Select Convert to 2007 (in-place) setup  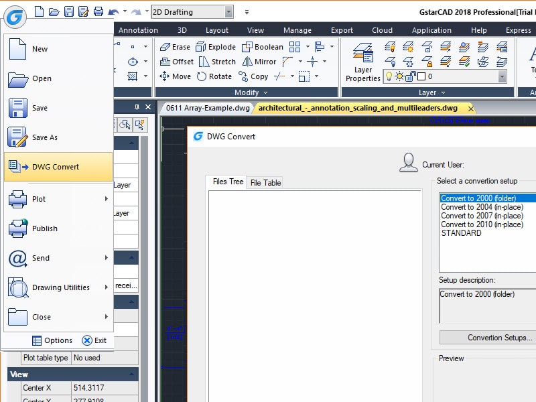coord(482,216)
